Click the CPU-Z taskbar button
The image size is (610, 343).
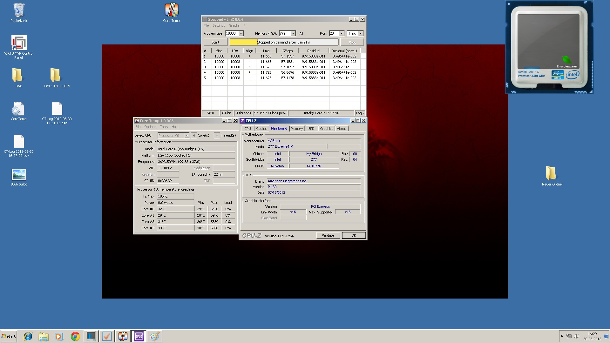tap(139, 336)
